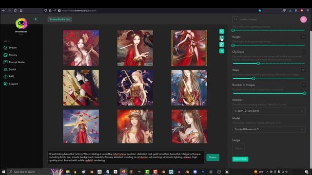Adjust the Steps slider handle
Viewport: 312px width, 175px height.
pos(253,78)
